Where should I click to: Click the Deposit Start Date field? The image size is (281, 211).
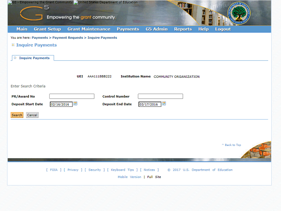(x=61, y=104)
